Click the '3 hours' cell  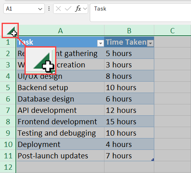pyautogui.click(x=129, y=65)
